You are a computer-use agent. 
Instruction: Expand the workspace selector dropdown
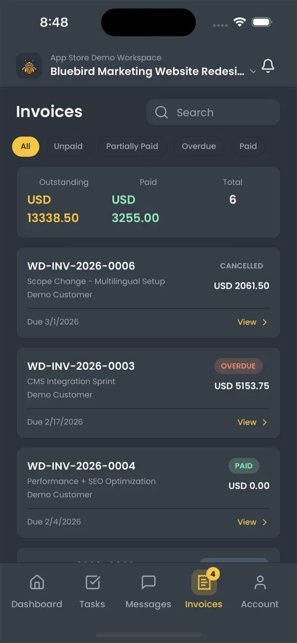[x=253, y=71]
